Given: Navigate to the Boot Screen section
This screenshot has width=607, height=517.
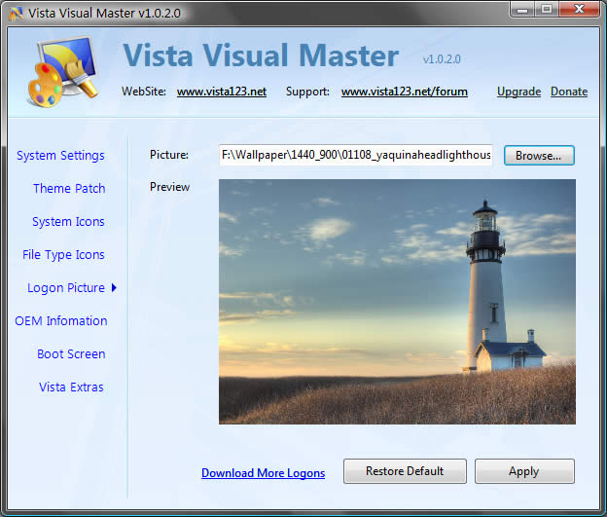Looking at the screenshot, I should 71,354.
